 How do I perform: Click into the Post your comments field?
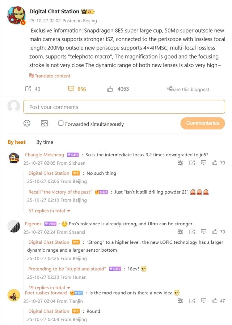click(124, 107)
